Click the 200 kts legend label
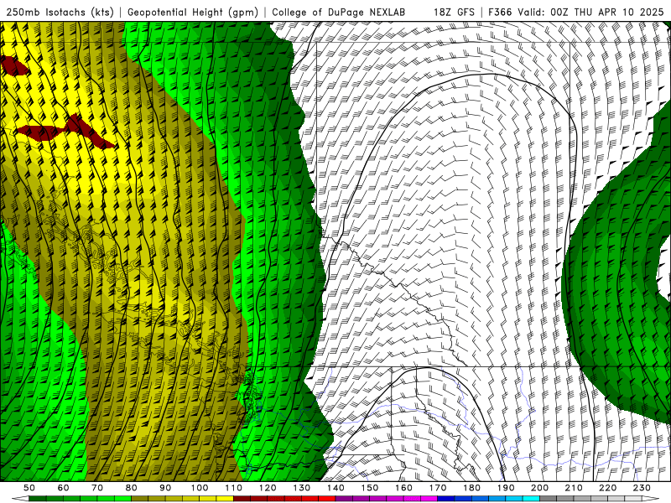 coord(540,488)
